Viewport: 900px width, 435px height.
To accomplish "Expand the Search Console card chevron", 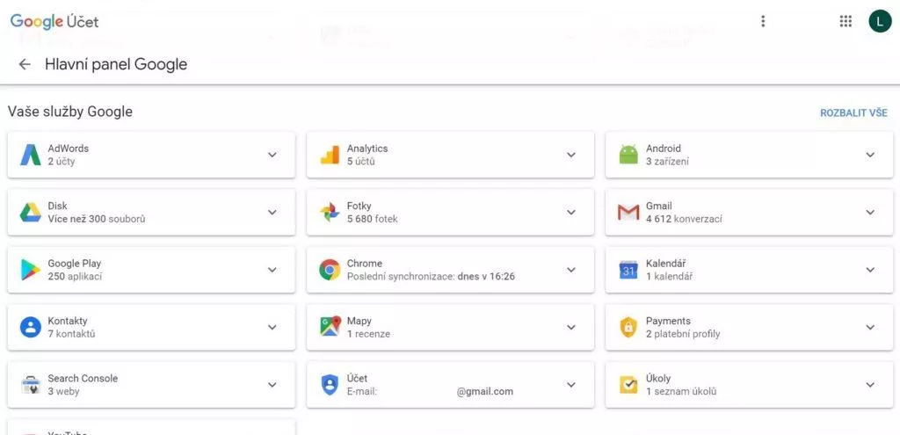I will [x=272, y=385].
